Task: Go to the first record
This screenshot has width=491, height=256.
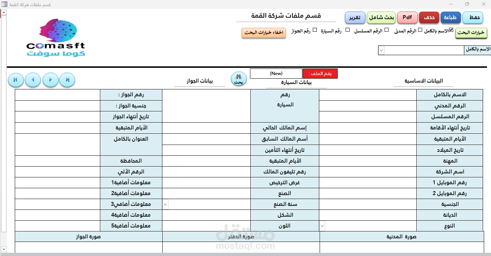Action: point(16,80)
